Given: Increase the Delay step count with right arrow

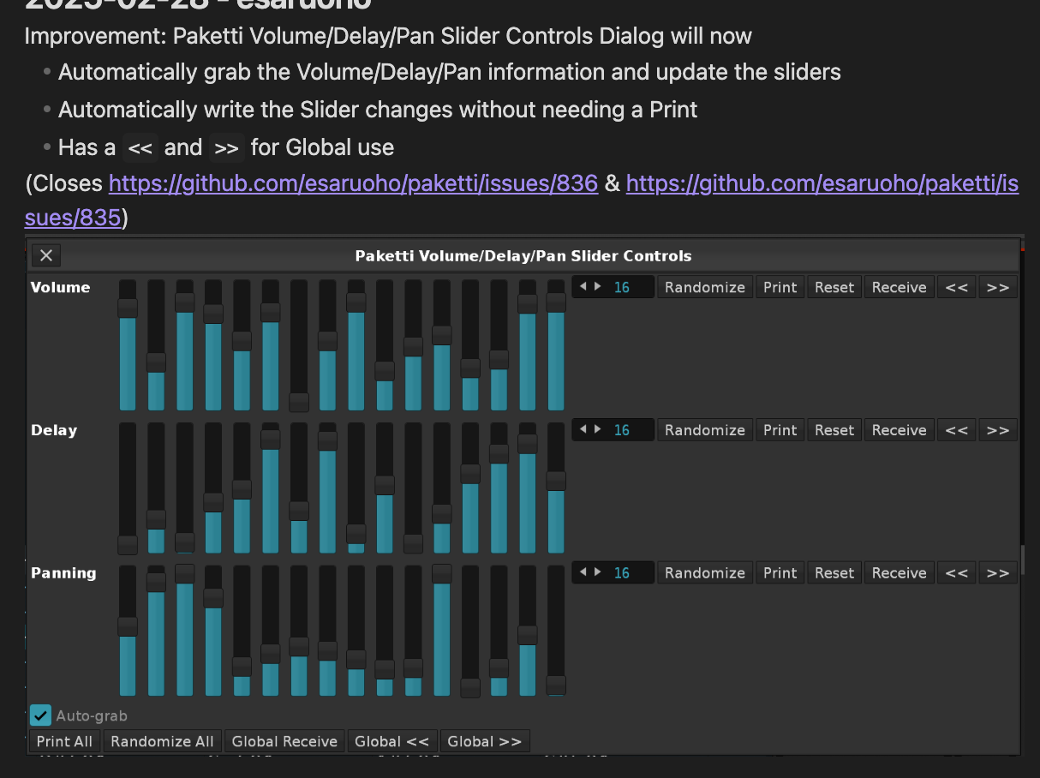Looking at the screenshot, I should (597, 430).
